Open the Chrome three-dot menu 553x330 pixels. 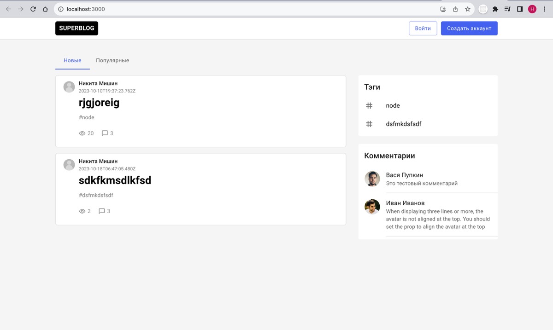[544, 9]
